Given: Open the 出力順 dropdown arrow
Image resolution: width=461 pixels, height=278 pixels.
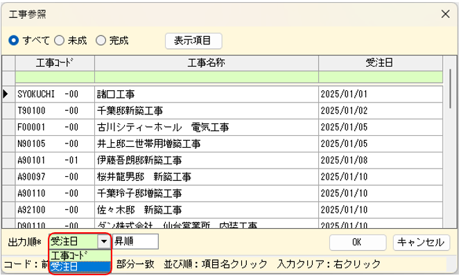Looking at the screenshot, I should (104, 242).
